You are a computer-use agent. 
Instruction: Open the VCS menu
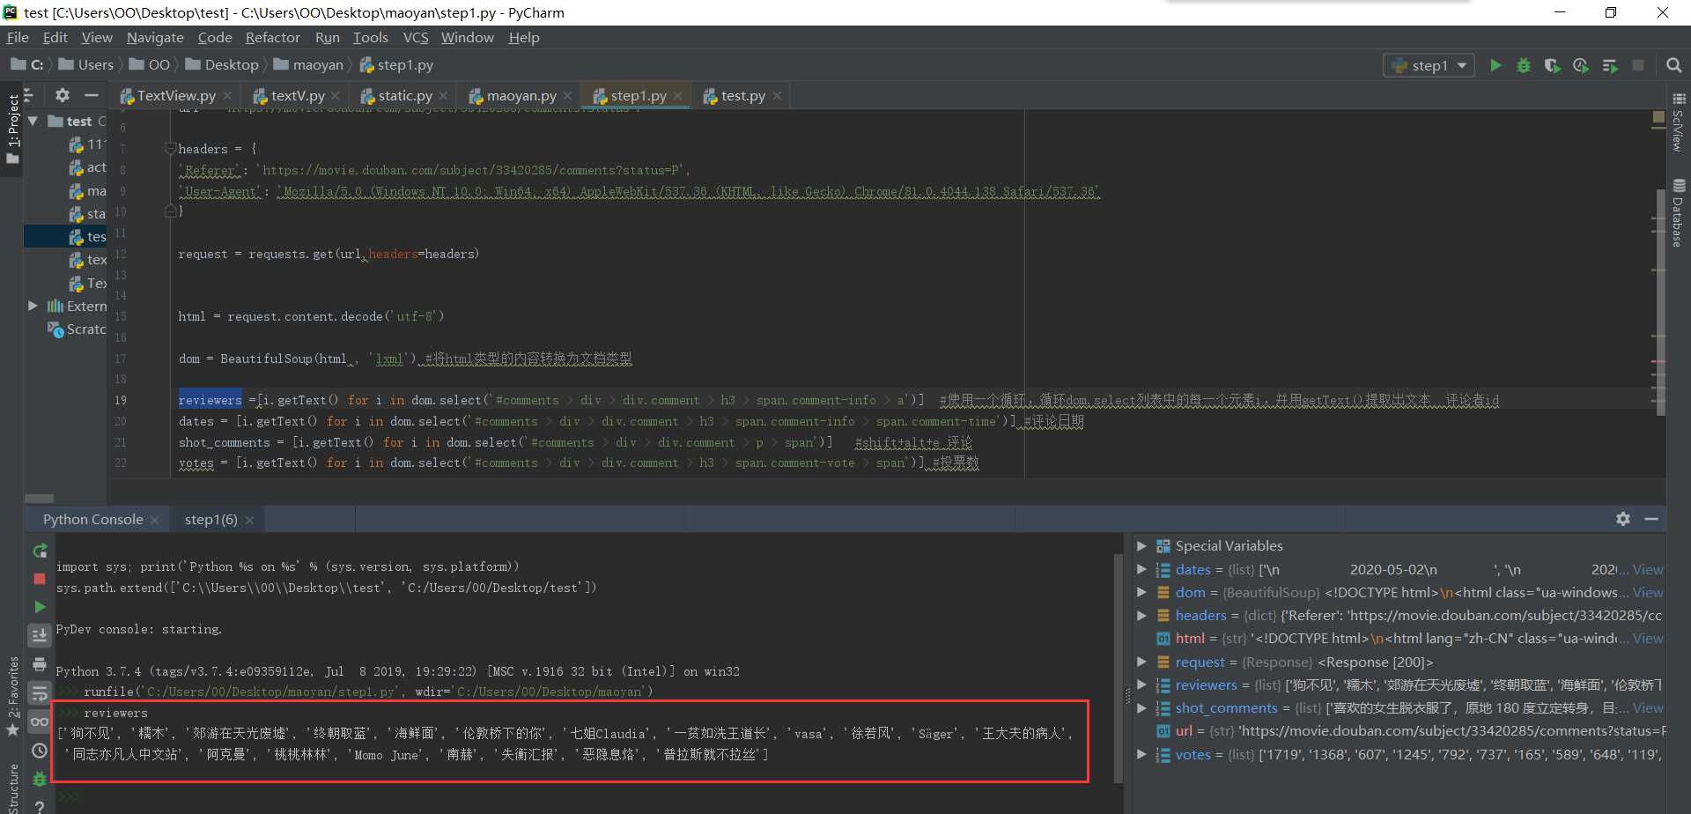[x=416, y=37]
